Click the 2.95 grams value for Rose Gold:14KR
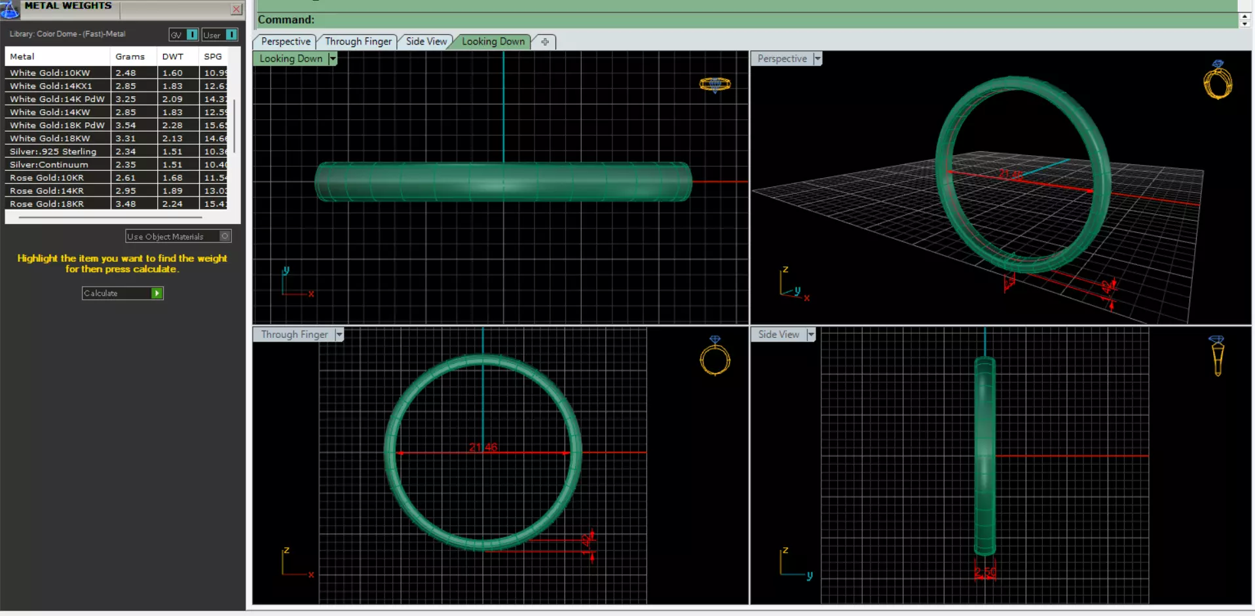Viewport: 1255px width, 616px height. pos(126,190)
